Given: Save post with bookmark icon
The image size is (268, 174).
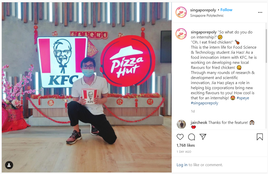Looking at the screenshot, I should (260, 137).
